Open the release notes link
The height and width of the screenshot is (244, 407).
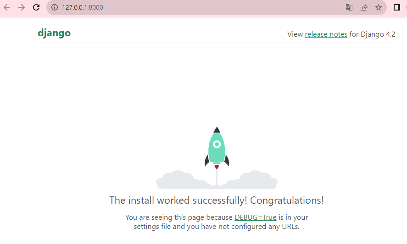(x=326, y=34)
